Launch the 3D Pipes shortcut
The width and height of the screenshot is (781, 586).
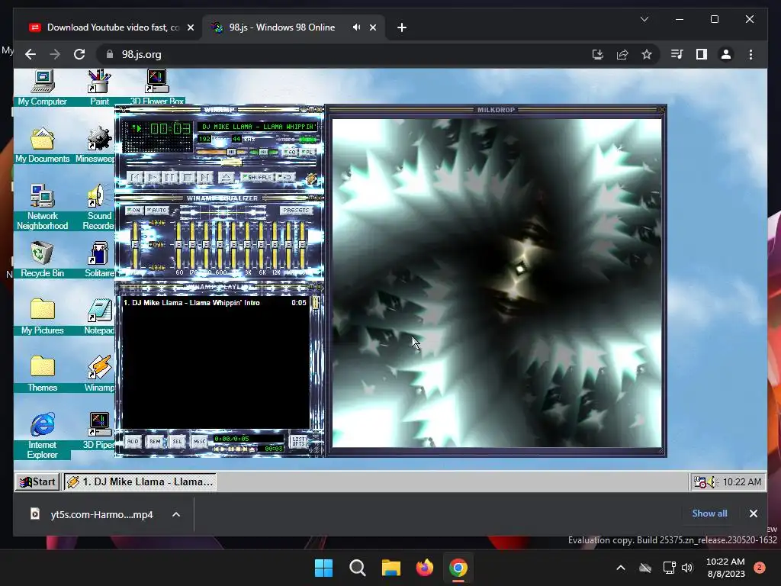tap(99, 431)
